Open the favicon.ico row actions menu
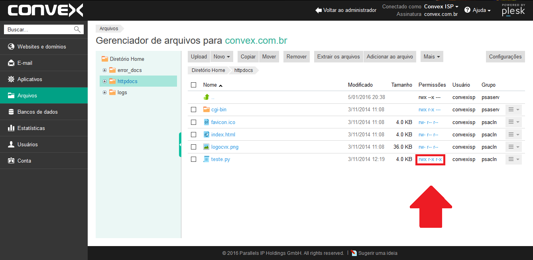The height and width of the screenshot is (260, 533). coord(513,122)
